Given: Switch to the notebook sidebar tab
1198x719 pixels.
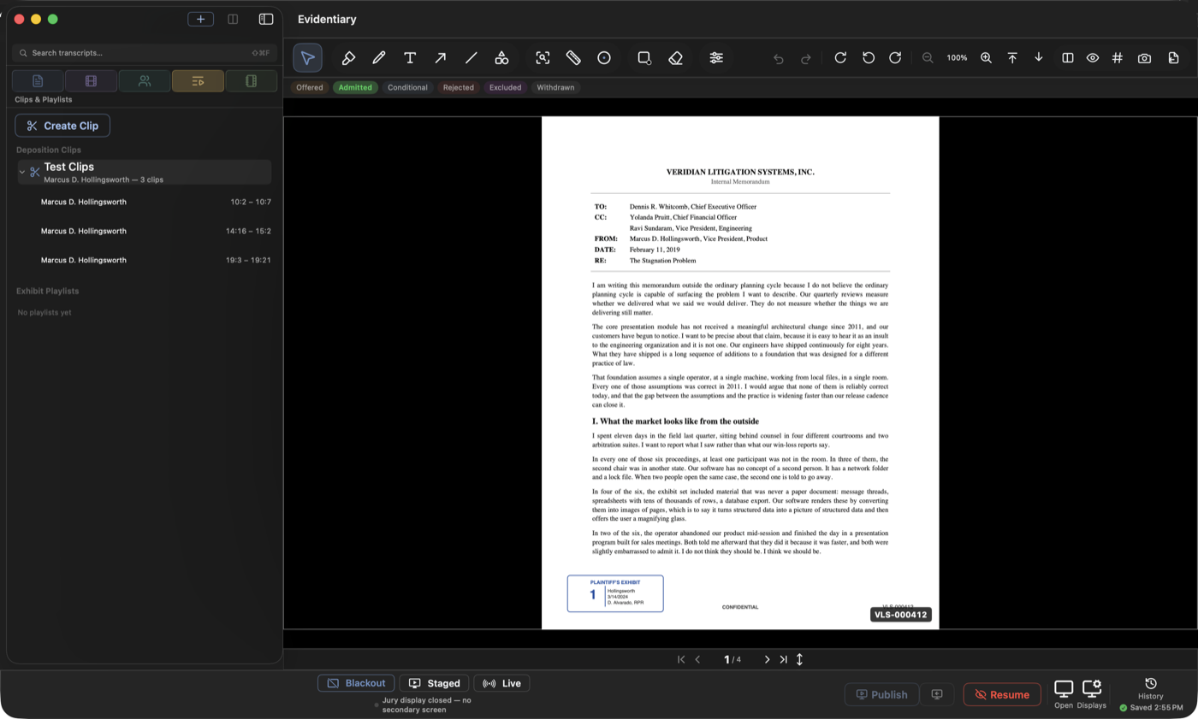Looking at the screenshot, I should coord(252,81).
